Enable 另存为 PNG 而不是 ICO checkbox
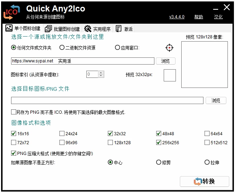The image size is (235, 193). pyautogui.click(x=14, y=112)
